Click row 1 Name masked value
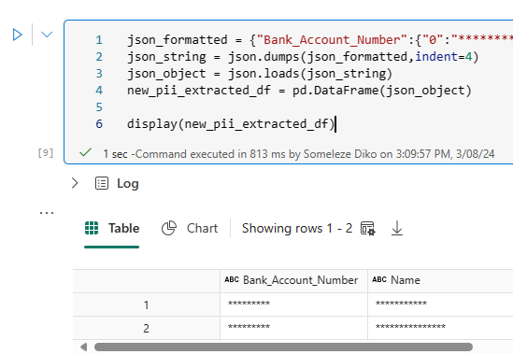 click(x=401, y=304)
